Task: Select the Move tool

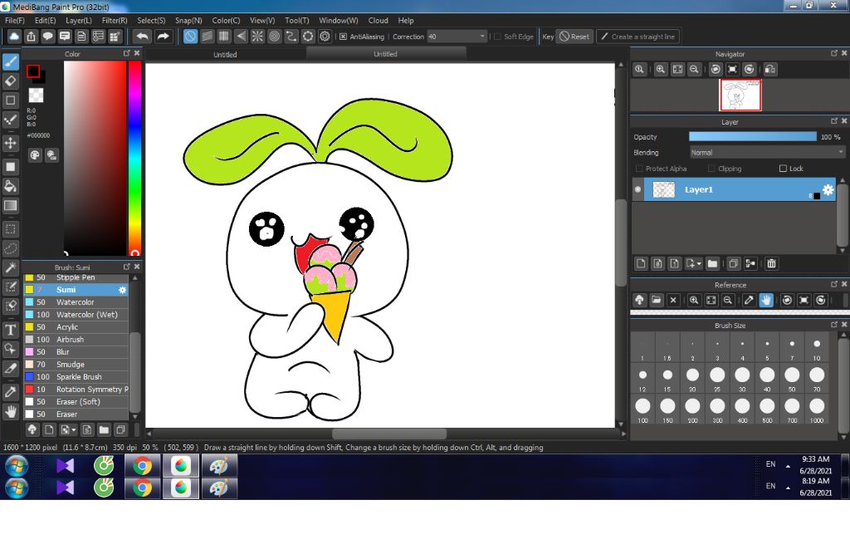Action: [x=10, y=143]
